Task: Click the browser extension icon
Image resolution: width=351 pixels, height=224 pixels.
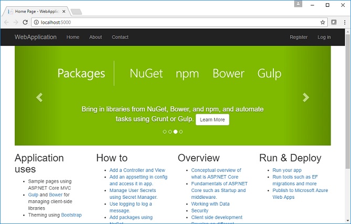Action: click(334, 22)
